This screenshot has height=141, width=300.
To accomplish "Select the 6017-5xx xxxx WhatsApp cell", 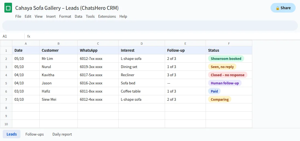I will coord(98,75).
